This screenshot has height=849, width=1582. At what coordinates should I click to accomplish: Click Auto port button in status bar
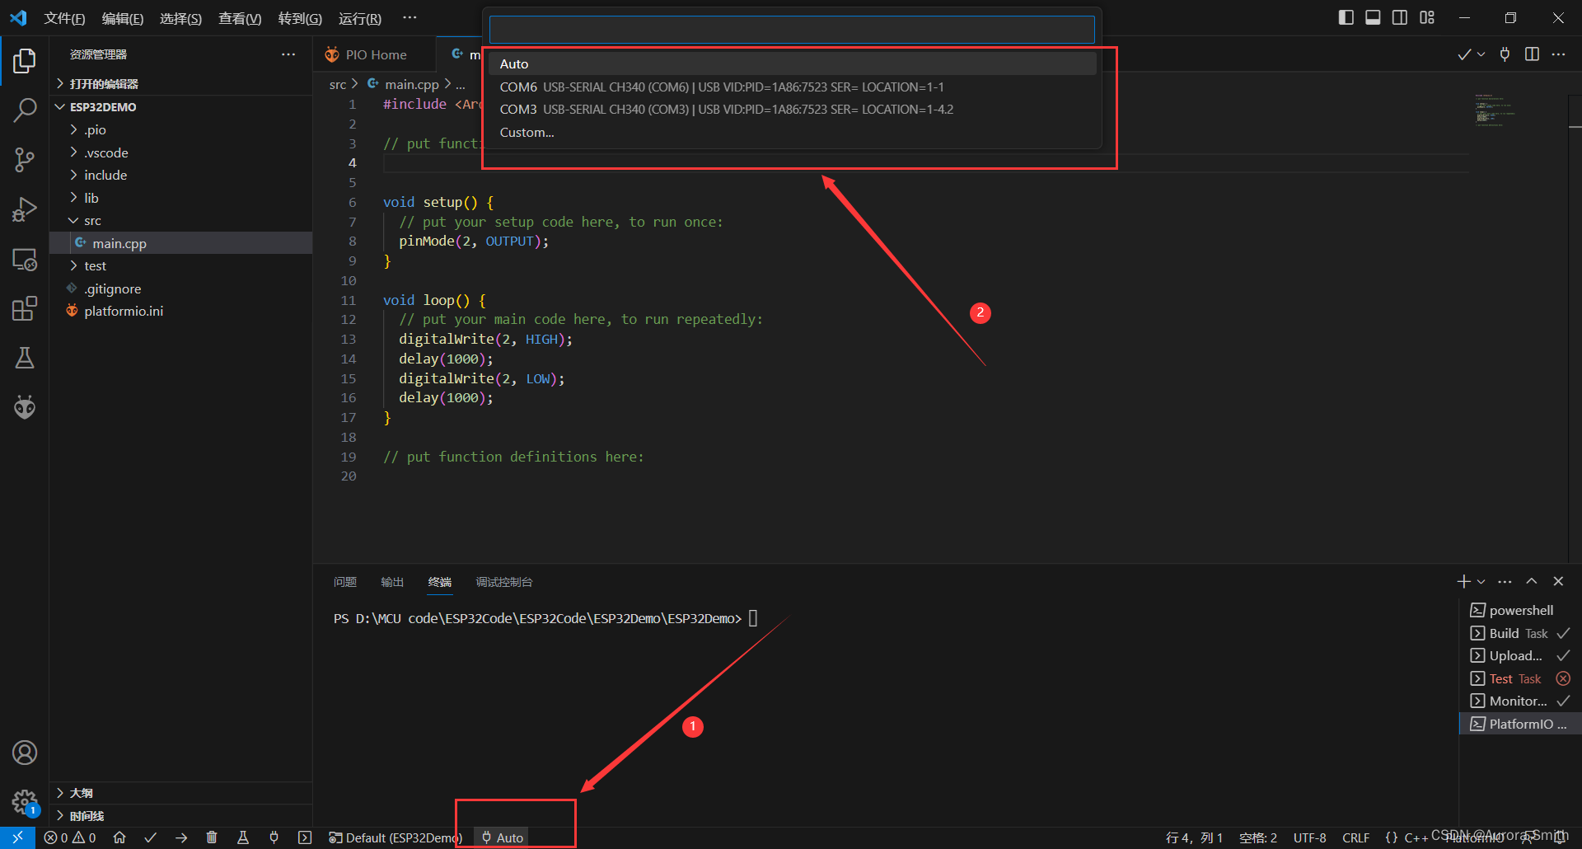tap(503, 837)
